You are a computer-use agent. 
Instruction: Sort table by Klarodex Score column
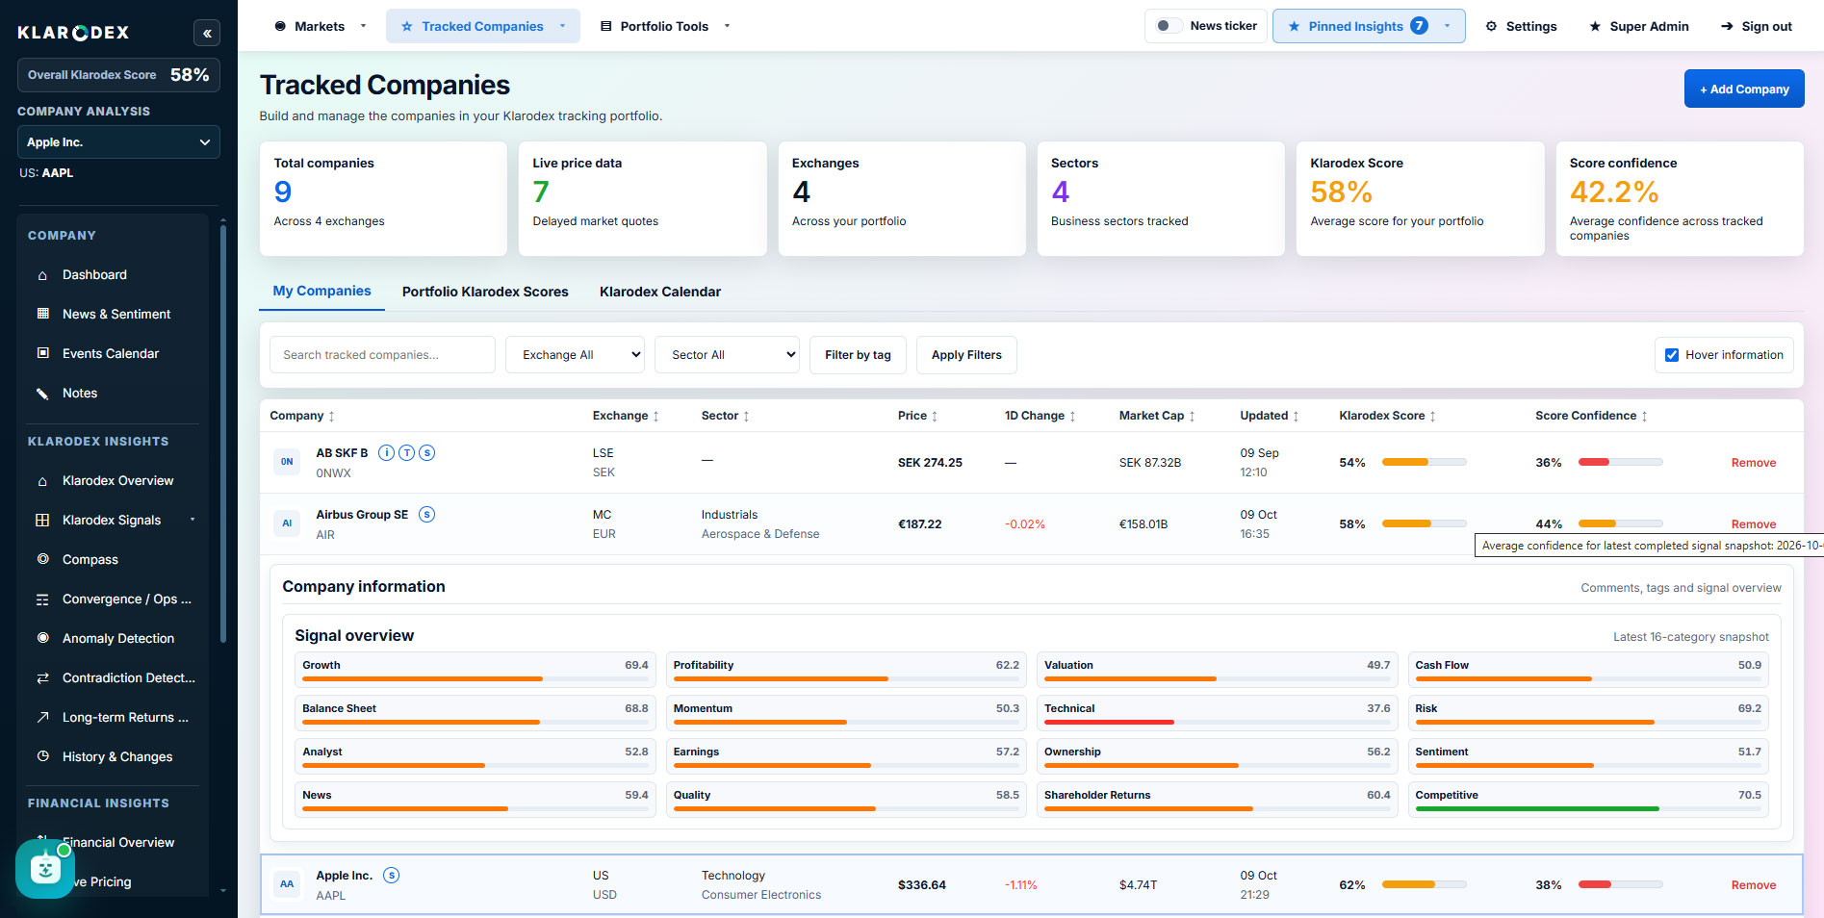(1387, 417)
